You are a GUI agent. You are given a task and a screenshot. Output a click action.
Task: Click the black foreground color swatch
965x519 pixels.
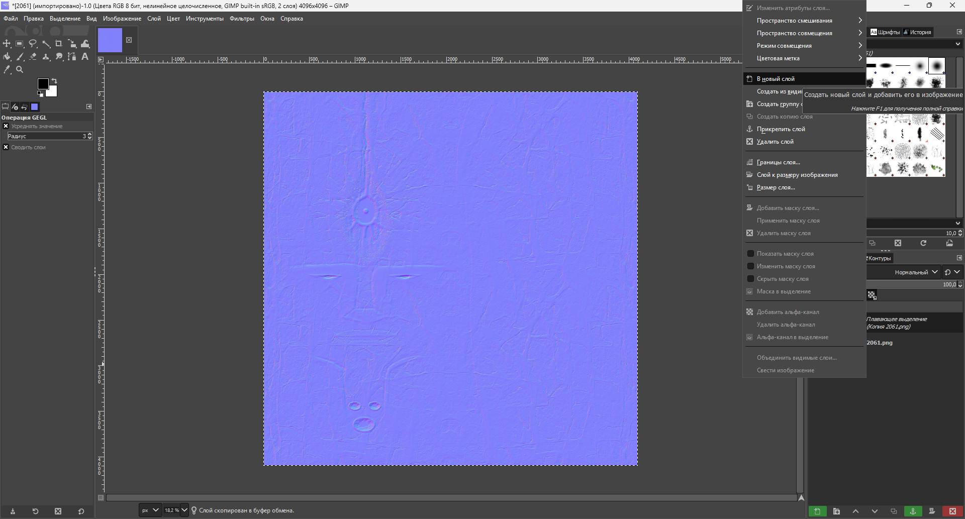point(43,83)
